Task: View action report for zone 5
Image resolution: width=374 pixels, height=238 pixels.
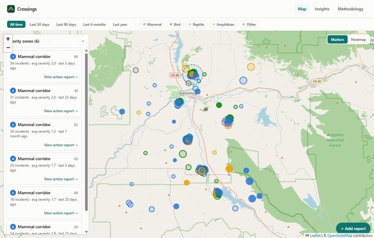Action: (x=61, y=213)
